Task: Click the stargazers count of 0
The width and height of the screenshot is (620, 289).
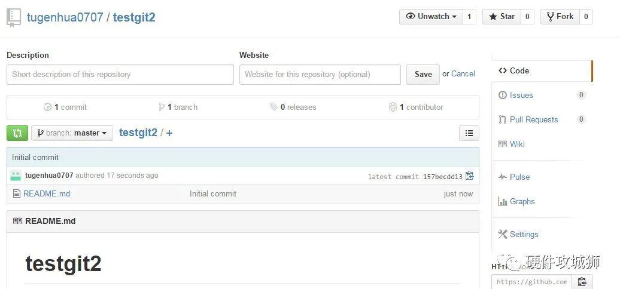Action: [527, 17]
